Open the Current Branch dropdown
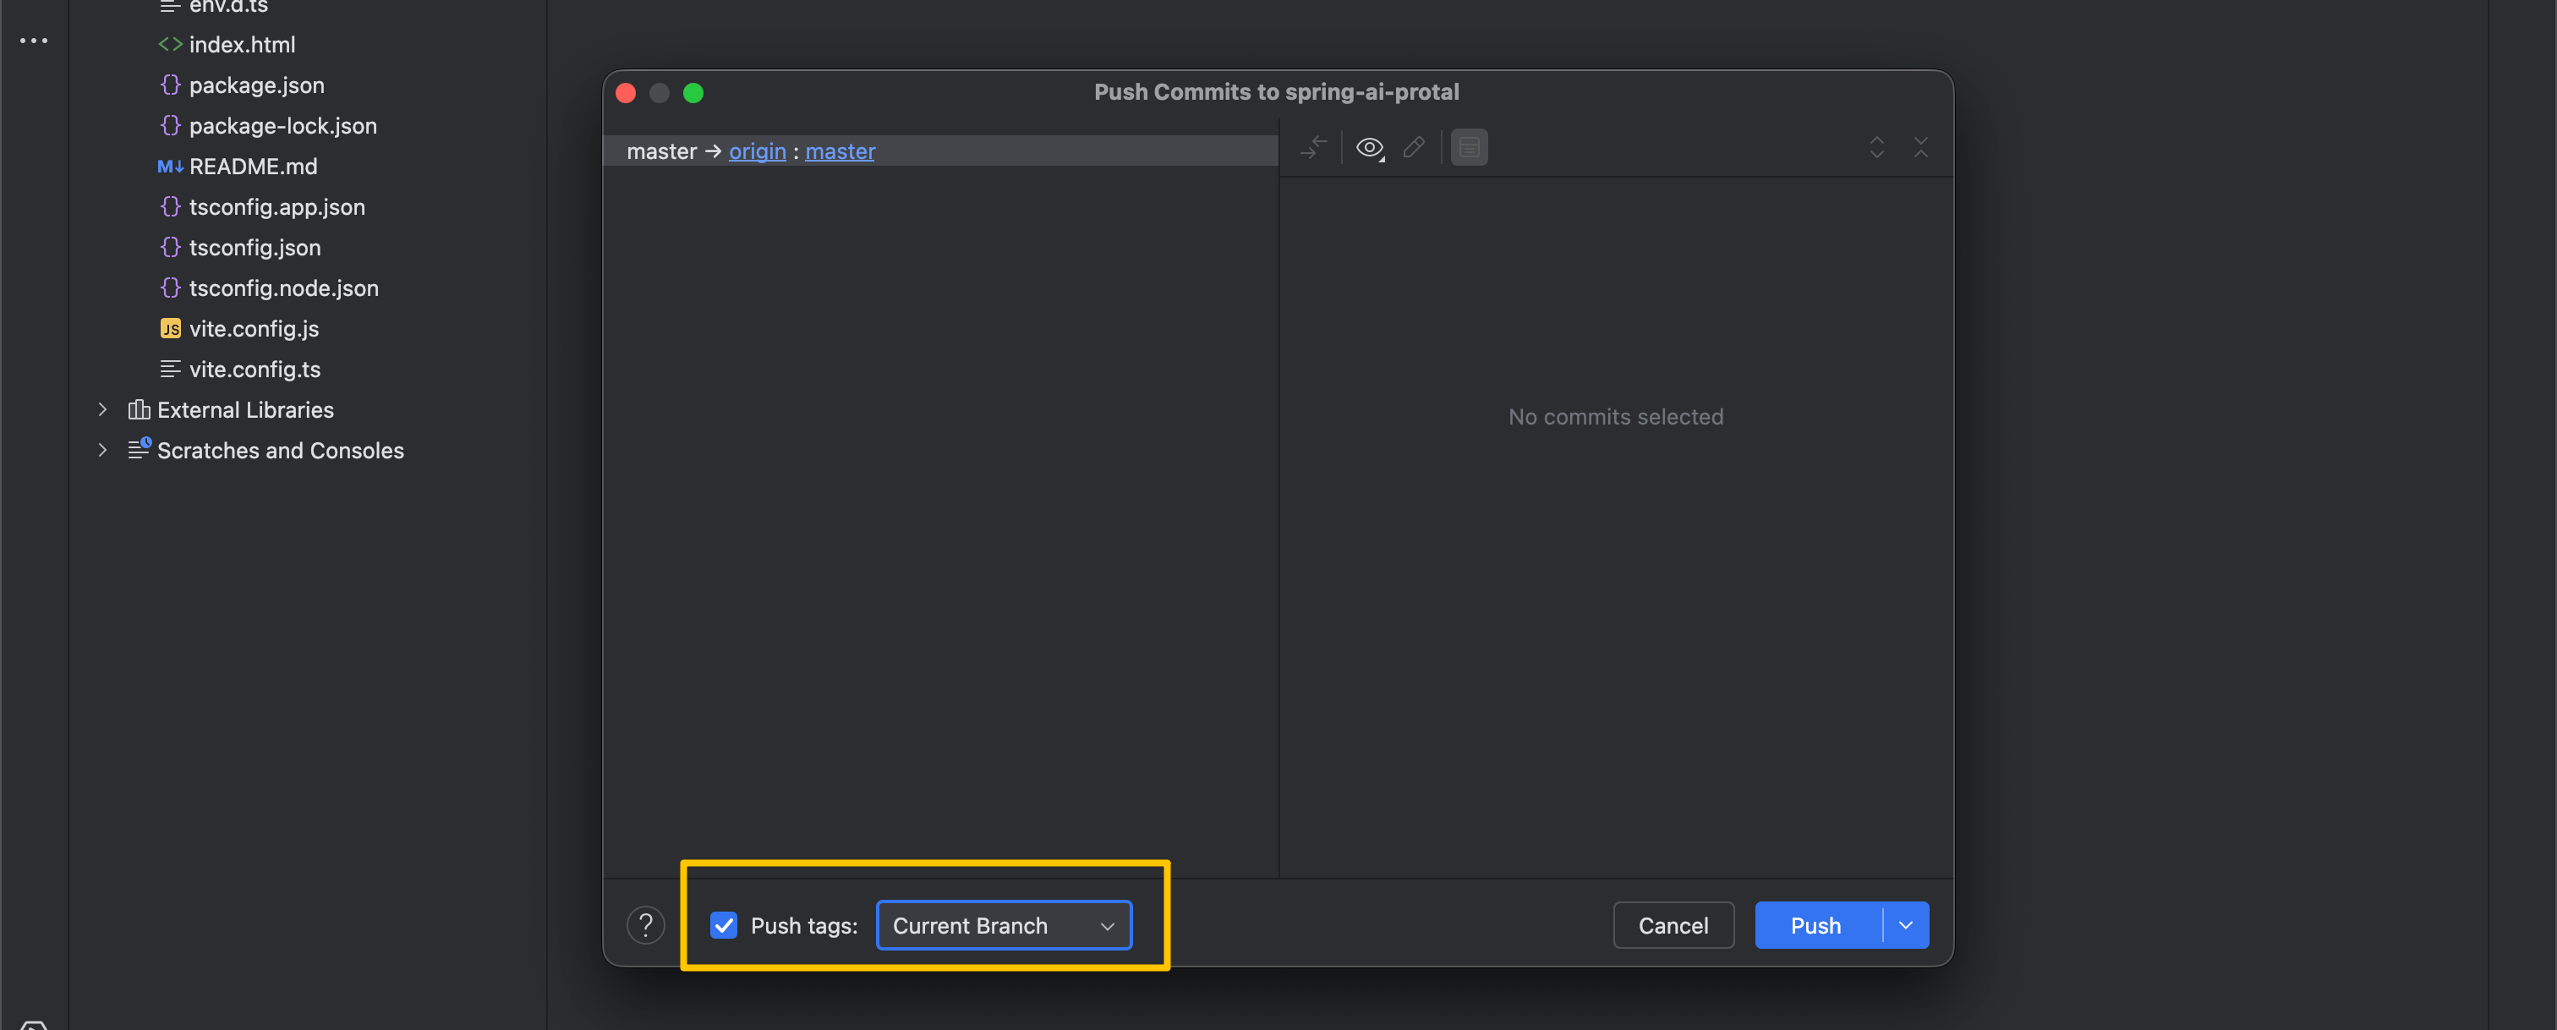Image resolution: width=2557 pixels, height=1030 pixels. point(1004,925)
